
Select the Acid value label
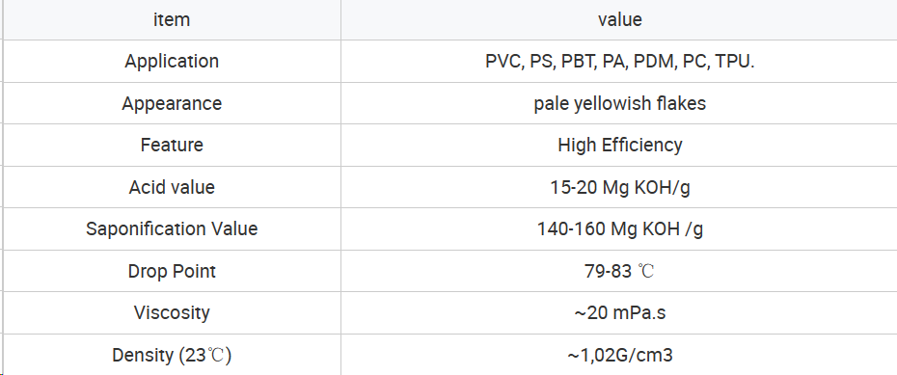[x=172, y=187]
